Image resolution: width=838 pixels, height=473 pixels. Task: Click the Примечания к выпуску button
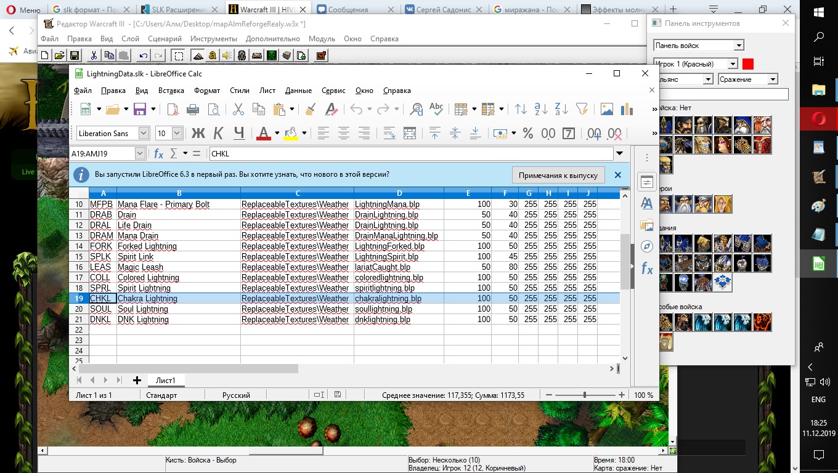(558, 175)
